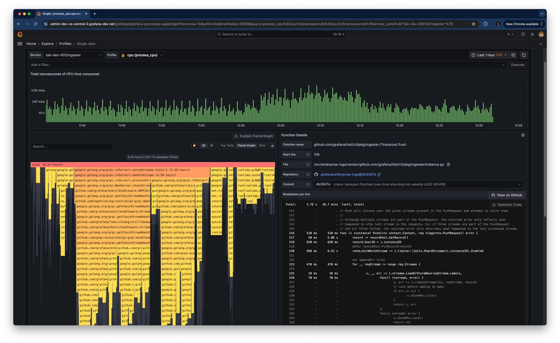Open the Grafana hamburger navigation menu
Image resolution: width=560 pixels, height=343 pixels.
[x=20, y=43]
